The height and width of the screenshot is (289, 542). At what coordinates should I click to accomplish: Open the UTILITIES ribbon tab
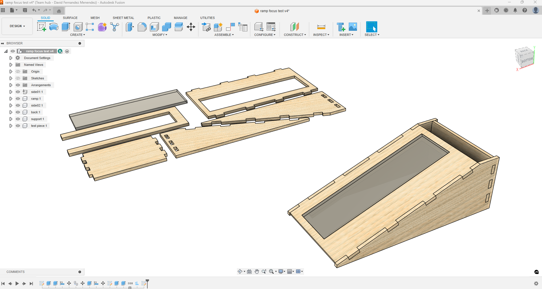click(207, 18)
